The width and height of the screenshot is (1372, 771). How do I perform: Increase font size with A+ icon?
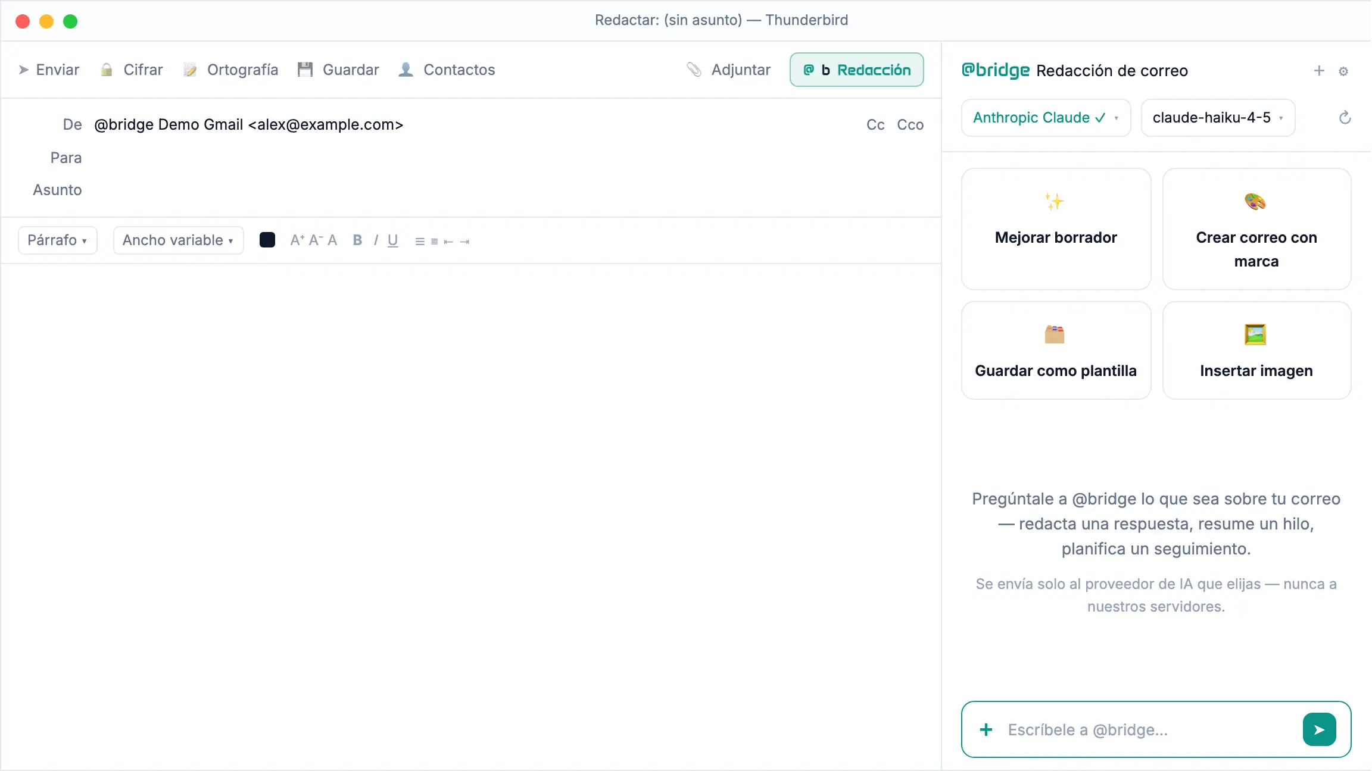click(297, 240)
